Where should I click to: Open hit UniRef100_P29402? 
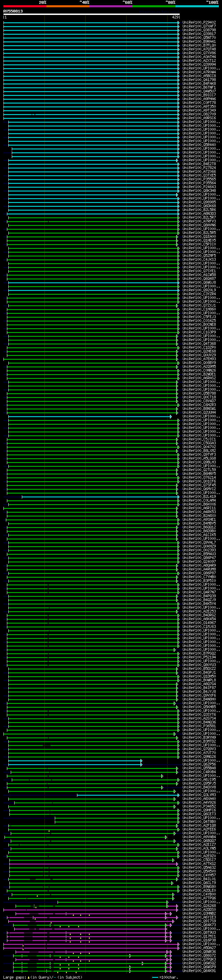coord(199,23)
